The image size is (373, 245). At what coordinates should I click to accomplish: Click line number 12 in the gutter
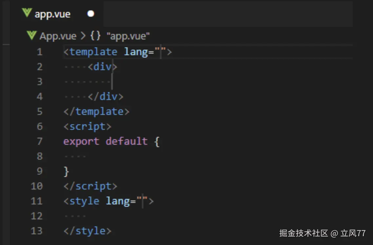click(x=37, y=216)
